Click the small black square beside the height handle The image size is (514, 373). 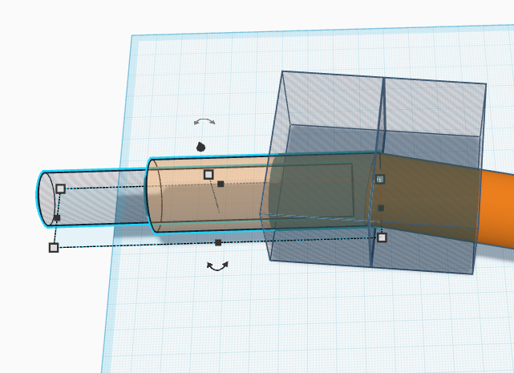pos(221,184)
